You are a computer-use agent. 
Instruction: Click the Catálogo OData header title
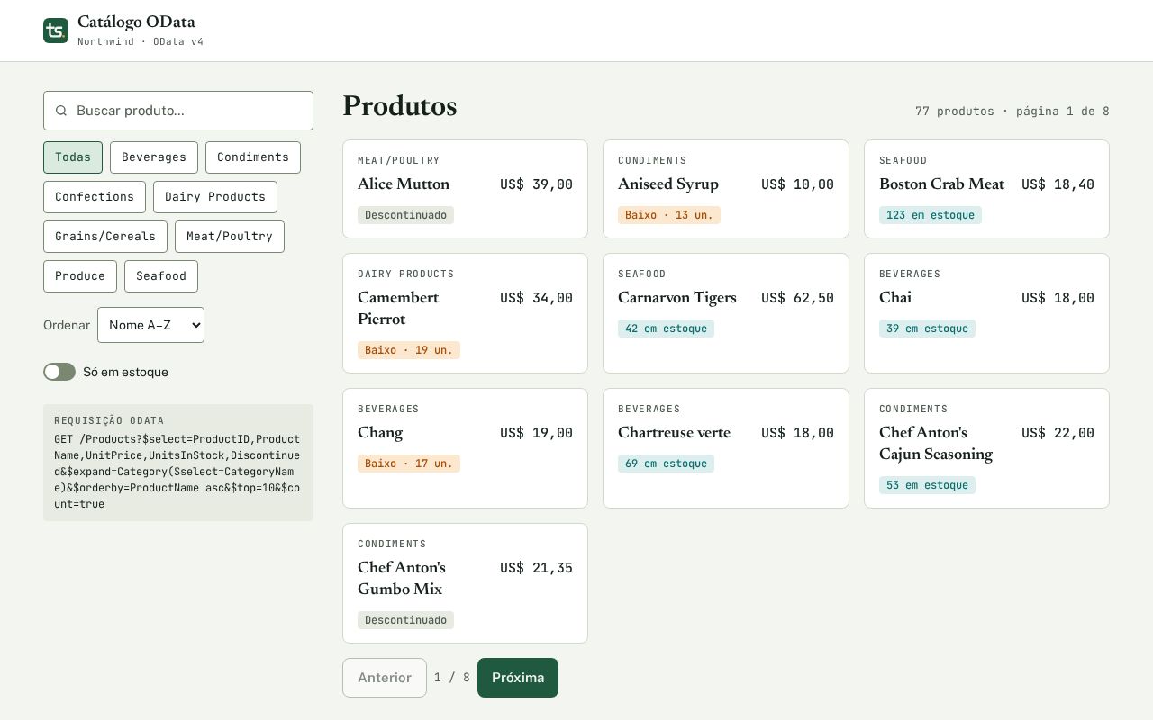[x=136, y=22]
